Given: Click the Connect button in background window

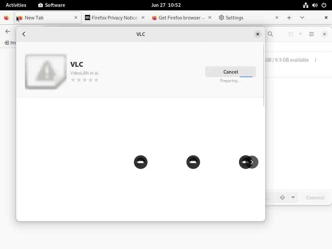Looking at the screenshot, I should 315,197.
